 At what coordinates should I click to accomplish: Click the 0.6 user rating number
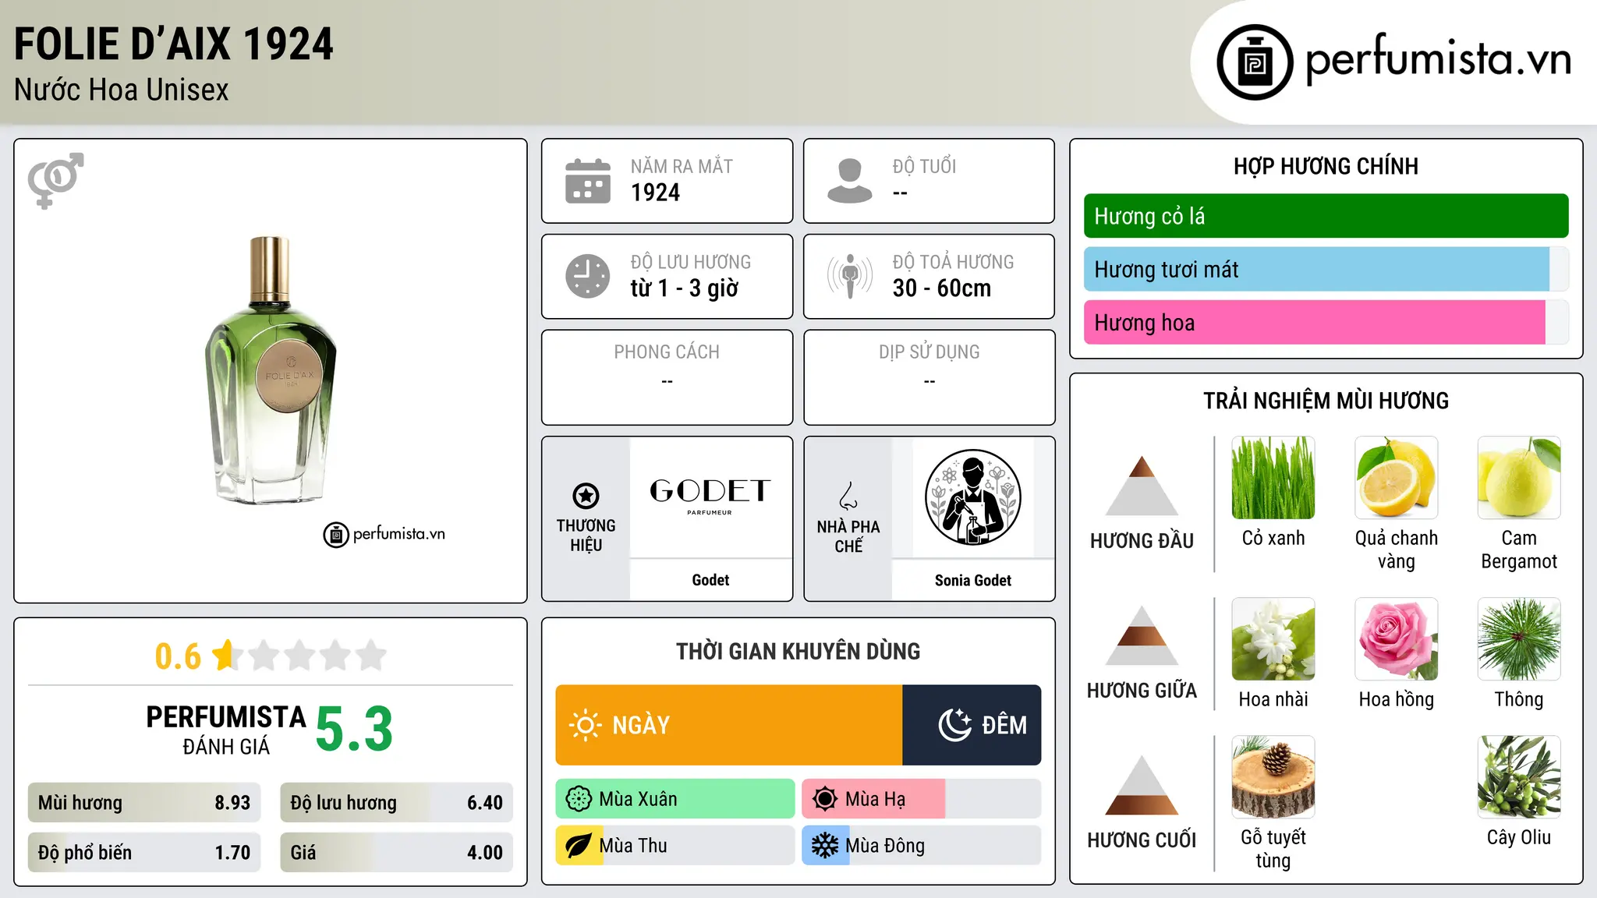pyautogui.click(x=178, y=656)
